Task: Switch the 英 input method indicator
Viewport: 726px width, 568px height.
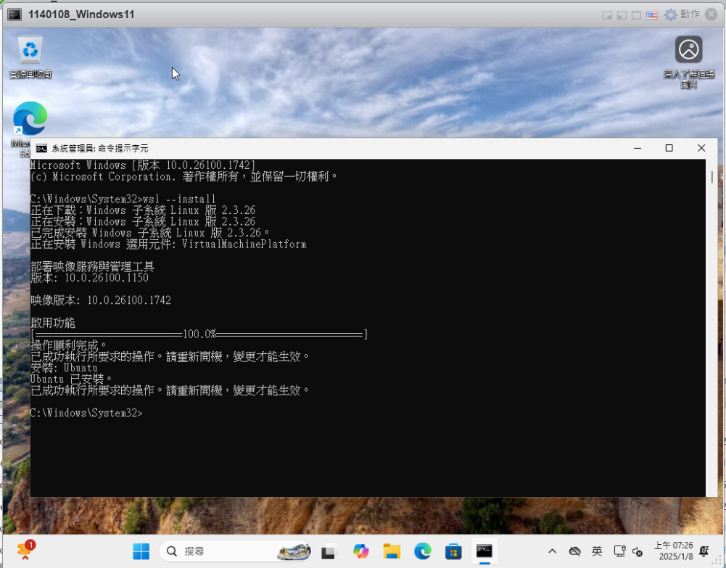Action: click(x=597, y=551)
